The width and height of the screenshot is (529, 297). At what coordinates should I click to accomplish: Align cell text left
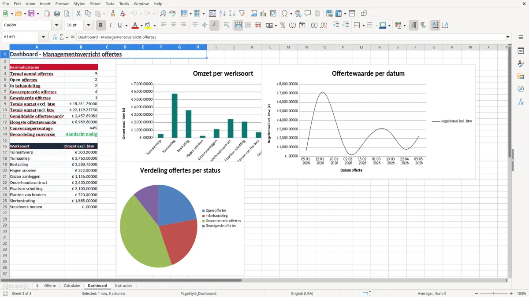pyautogui.click(x=164, y=26)
